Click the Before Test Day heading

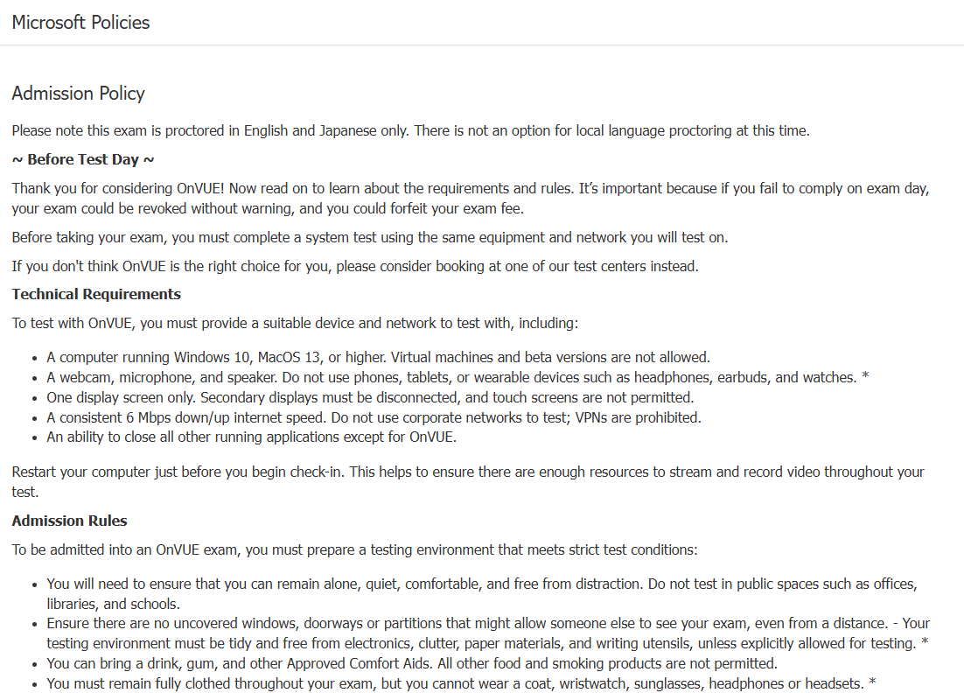click(x=83, y=159)
